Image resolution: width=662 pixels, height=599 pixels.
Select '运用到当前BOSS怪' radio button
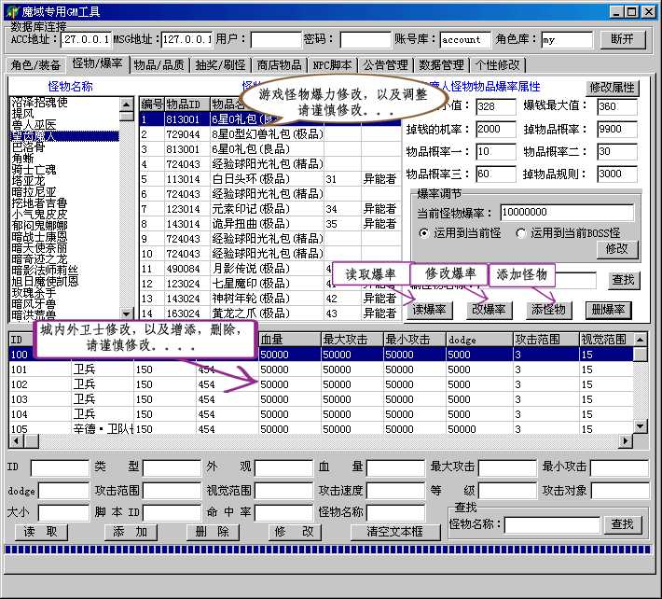520,232
